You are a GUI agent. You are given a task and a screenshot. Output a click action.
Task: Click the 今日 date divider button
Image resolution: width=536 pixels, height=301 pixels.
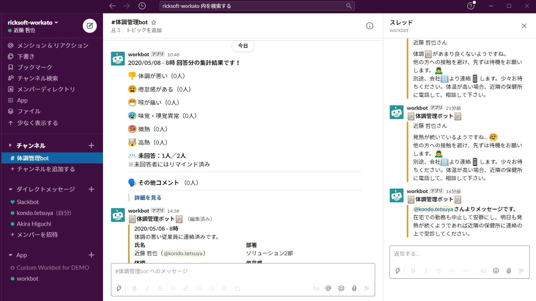(243, 46)
